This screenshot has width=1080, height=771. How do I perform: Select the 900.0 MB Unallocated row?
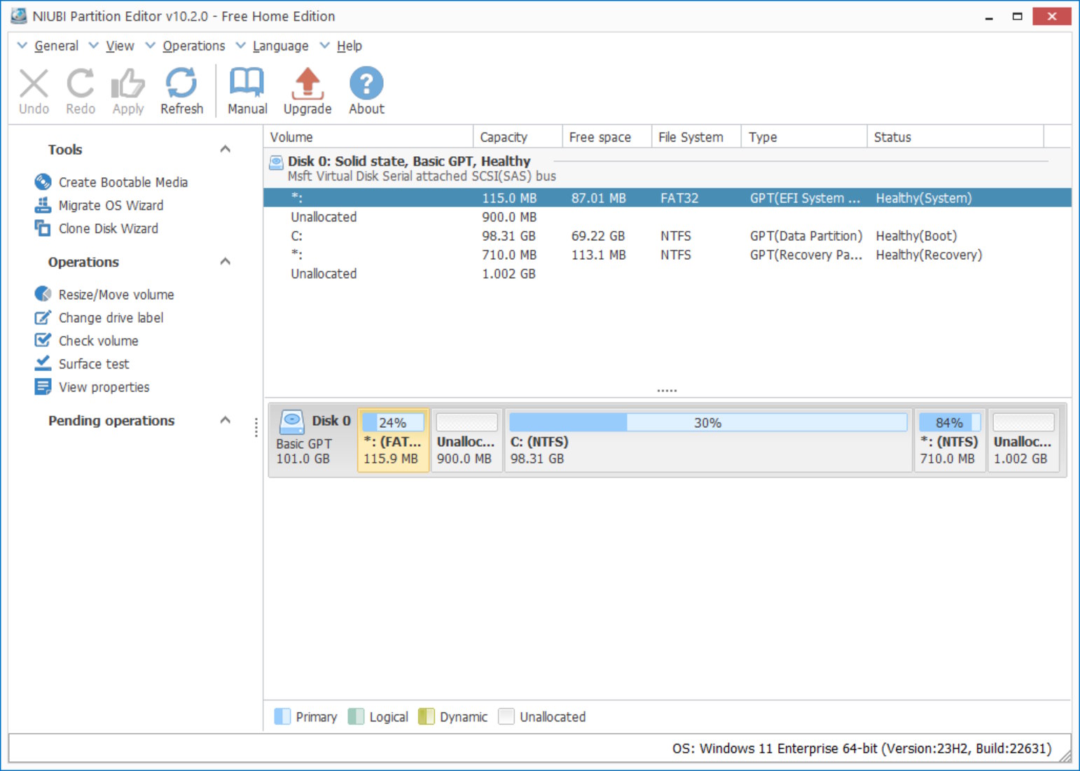coord(667,217)
